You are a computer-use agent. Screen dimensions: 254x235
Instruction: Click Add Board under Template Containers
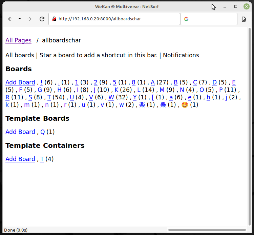20,159
